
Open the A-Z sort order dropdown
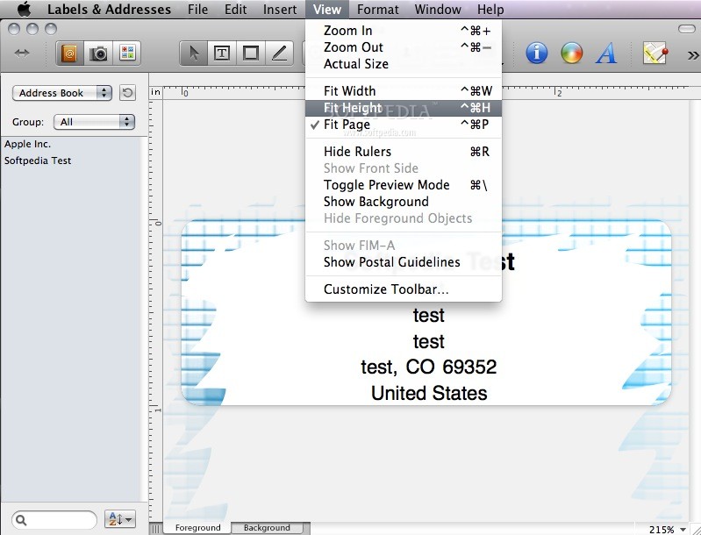[x=120, y=519]
